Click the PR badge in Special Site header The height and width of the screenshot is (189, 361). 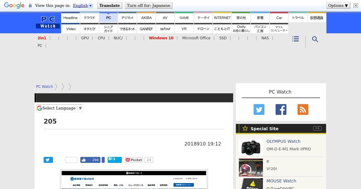pyautogui.click(x=317, y=128)
